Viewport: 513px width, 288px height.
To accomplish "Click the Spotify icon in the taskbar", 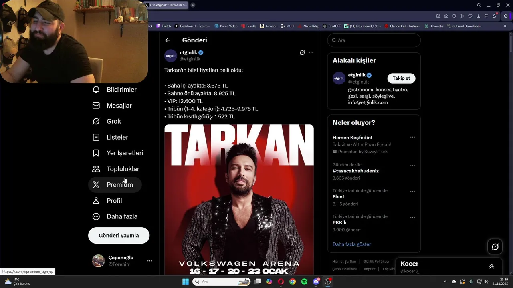I will 304,282.
